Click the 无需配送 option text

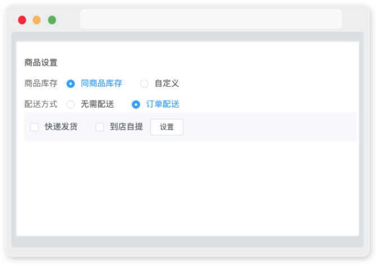97,104
